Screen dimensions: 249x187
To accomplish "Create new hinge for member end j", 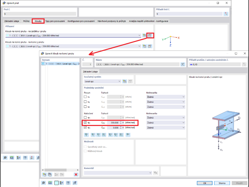I will [144, 46].
